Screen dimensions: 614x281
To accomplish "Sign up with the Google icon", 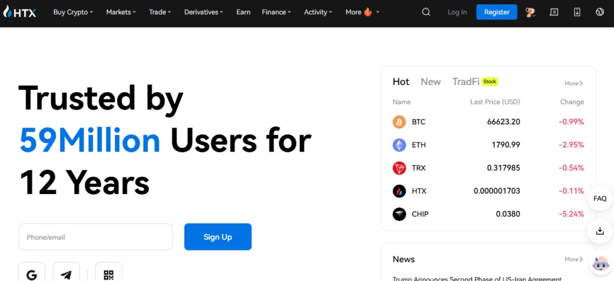I will (32, 275).
